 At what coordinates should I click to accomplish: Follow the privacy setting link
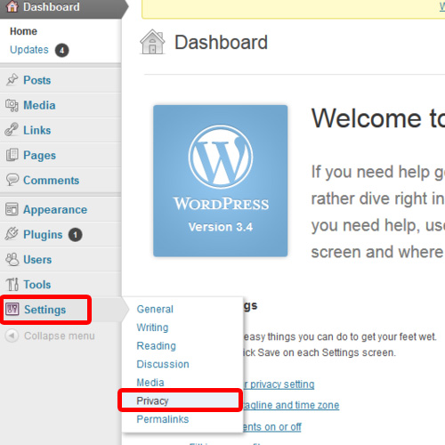tap(279, 384)
